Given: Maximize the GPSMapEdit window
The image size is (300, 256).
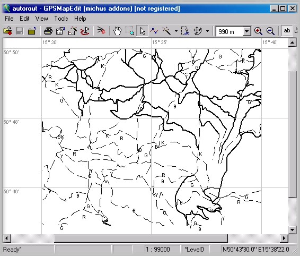Looking at the screenshot, I should click(x=283, y=8).
